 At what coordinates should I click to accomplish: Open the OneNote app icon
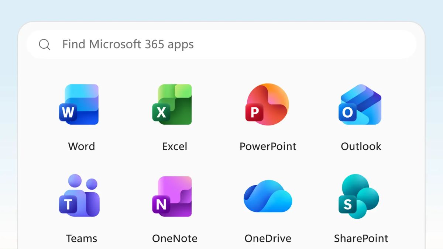172,196
